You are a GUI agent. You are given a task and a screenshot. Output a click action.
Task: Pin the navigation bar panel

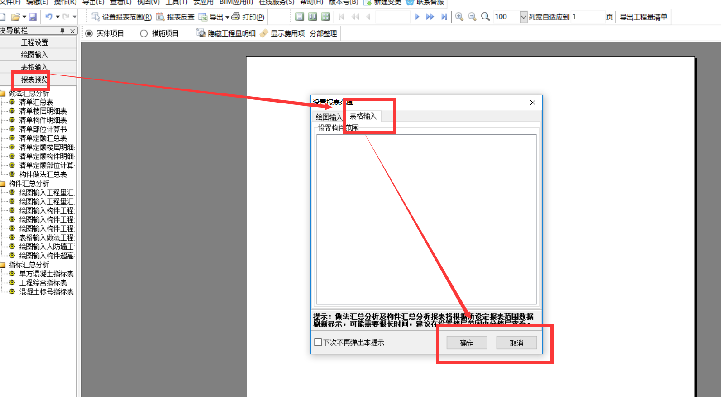[x=62, y=31]
